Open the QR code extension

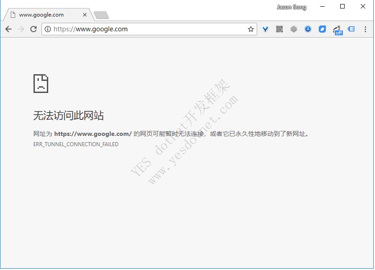tap(279, 29)
